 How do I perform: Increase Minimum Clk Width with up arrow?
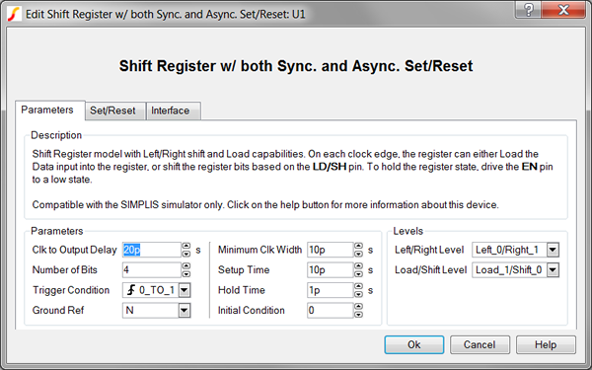coord(358,246)
